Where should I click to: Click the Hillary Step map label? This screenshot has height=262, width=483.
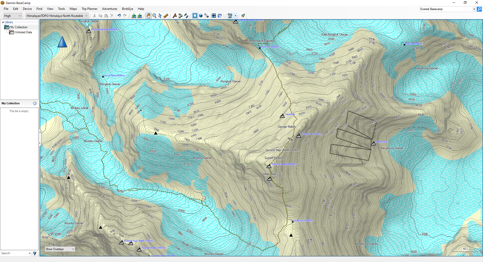click(270, 174)
